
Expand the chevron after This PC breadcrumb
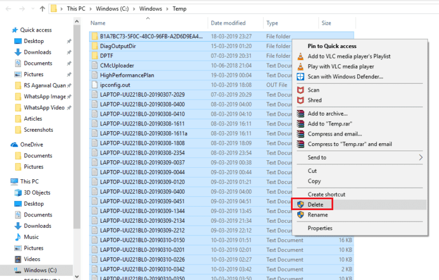pyautogui.click(x=90, y=9)
